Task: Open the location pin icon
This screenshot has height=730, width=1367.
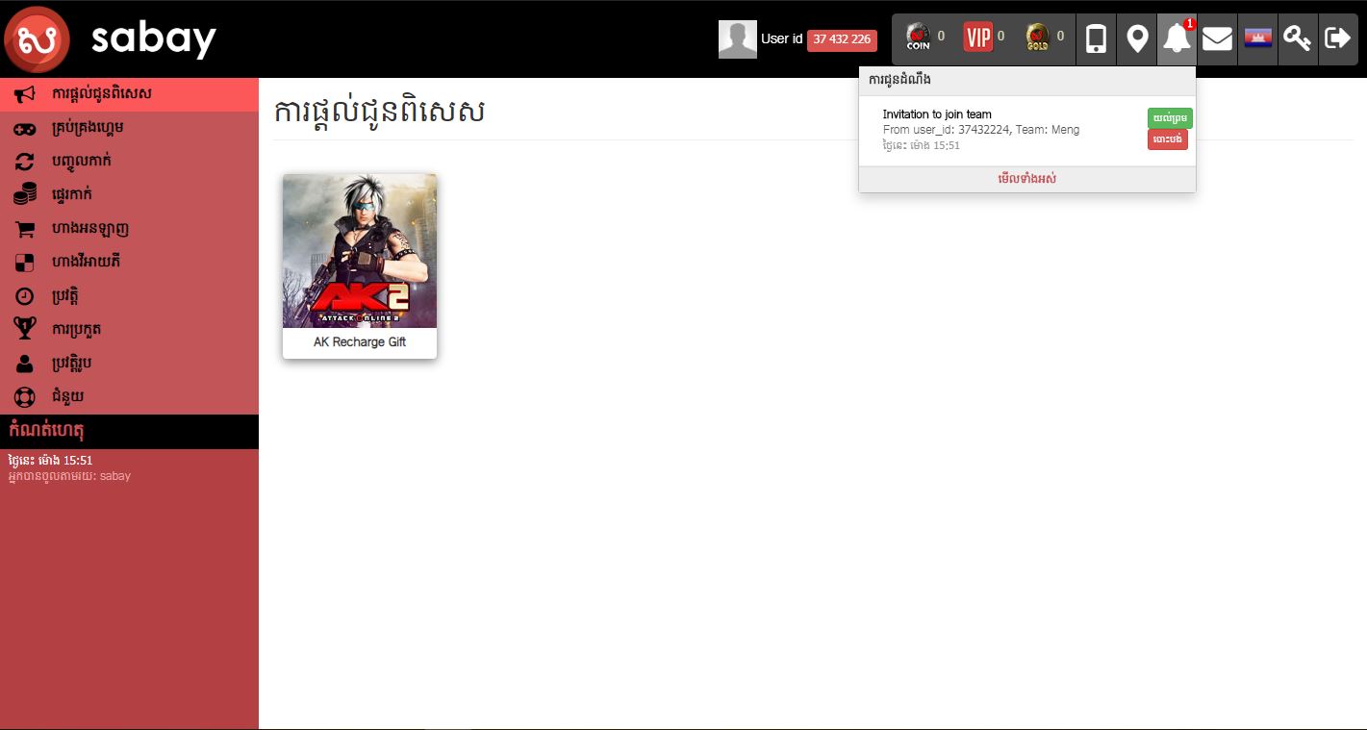Action: 1137,39
